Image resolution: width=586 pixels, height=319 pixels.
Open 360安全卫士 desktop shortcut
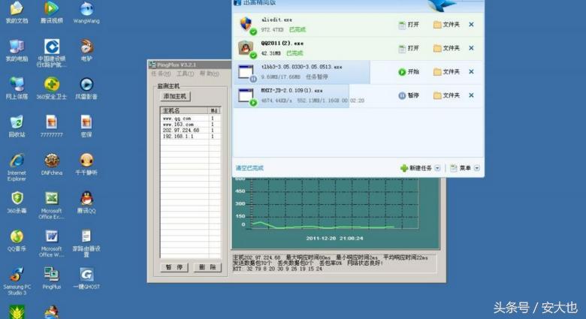[52, 88]
